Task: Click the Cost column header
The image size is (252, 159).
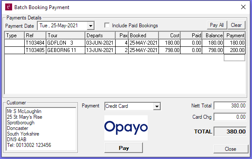Action: click(x=169, y=36)
